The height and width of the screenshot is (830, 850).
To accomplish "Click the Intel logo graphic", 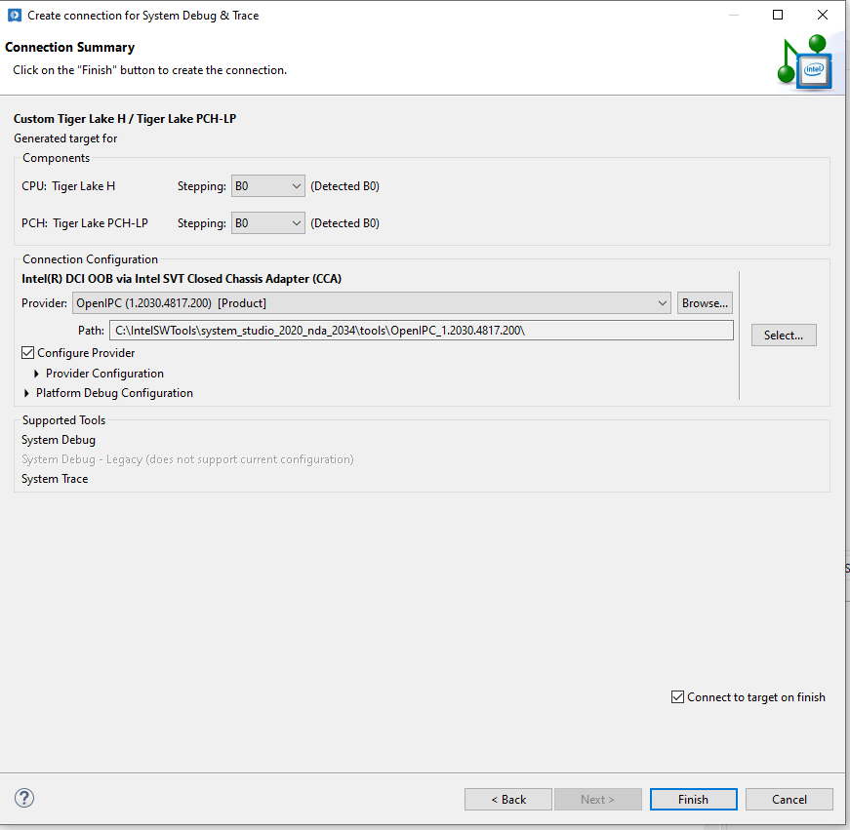I will tap(813, 69).
